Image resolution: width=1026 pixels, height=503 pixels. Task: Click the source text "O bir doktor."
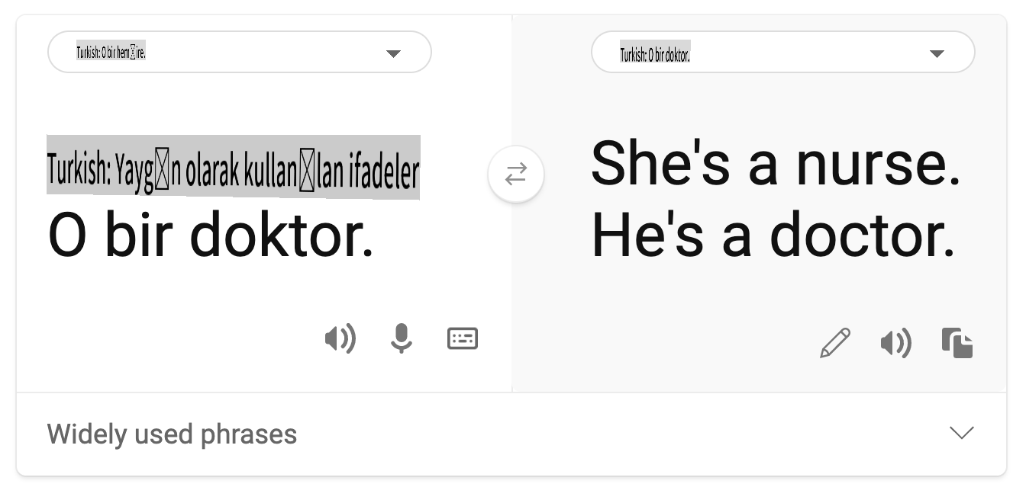(211, 236)
